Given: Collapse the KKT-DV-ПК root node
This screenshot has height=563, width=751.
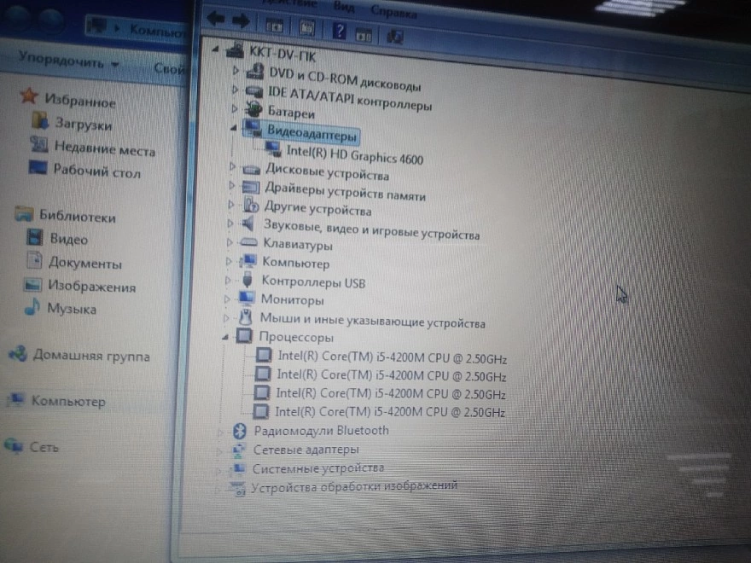Looking at the screenshot, I should coord(216,49).
